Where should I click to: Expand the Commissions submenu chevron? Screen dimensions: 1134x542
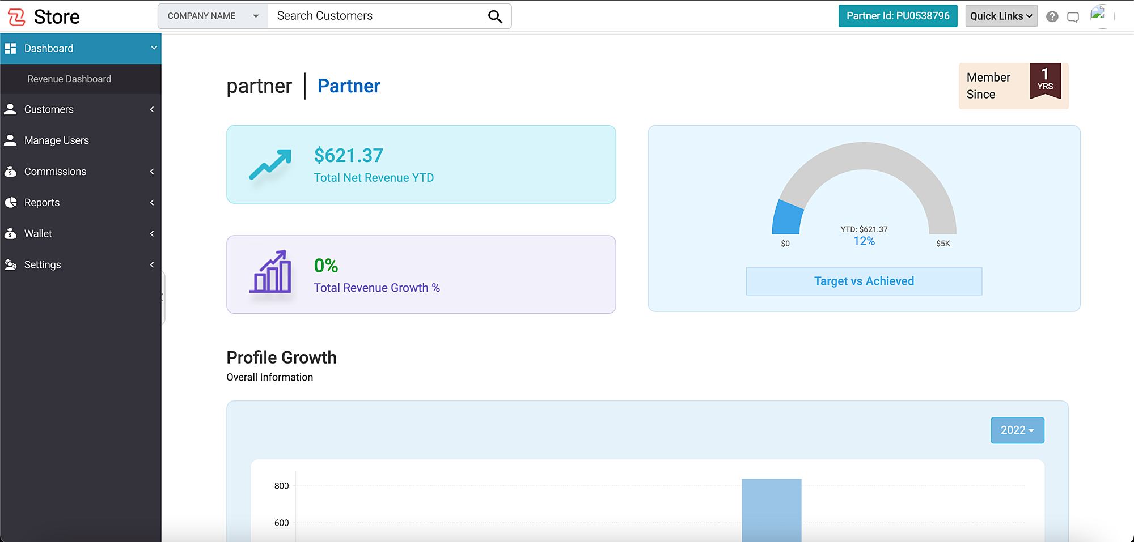tap(152, 172)
